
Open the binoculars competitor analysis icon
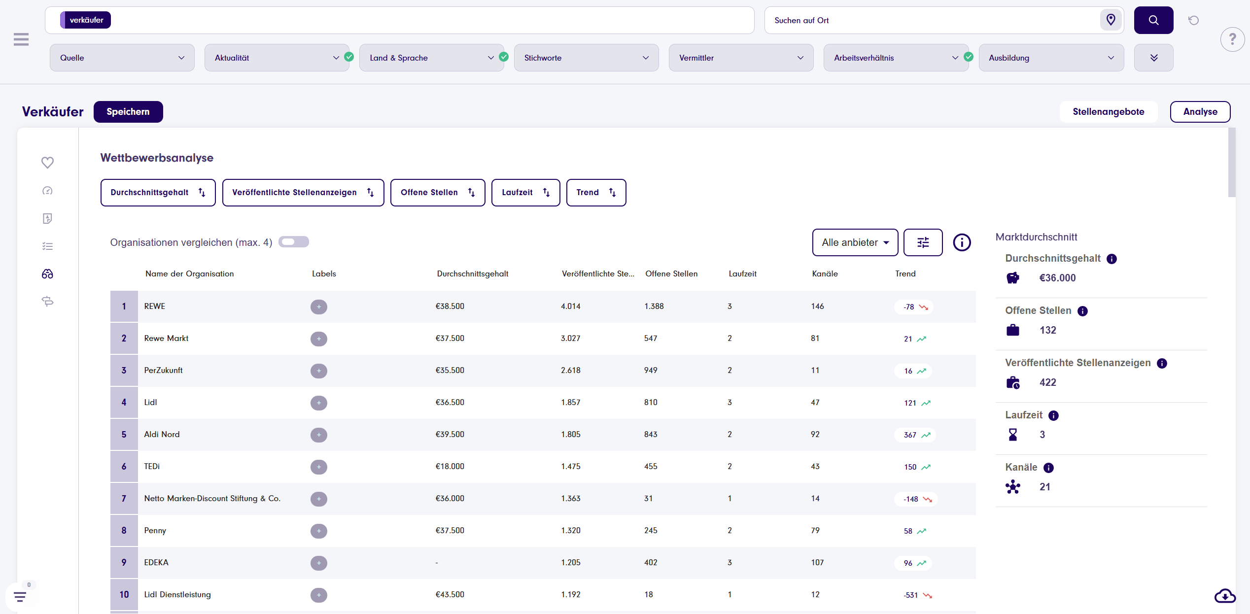[47, 274]
